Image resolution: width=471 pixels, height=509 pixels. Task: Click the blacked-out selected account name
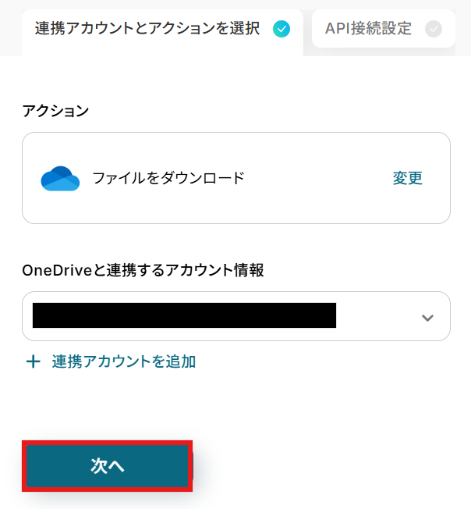[x=184, y=315]
